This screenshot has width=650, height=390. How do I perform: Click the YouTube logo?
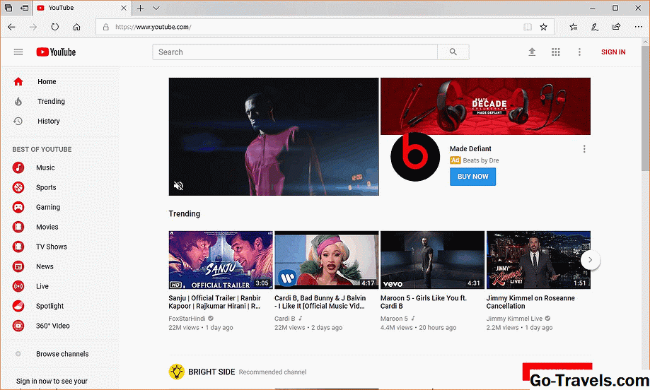(x=56, y=52)
